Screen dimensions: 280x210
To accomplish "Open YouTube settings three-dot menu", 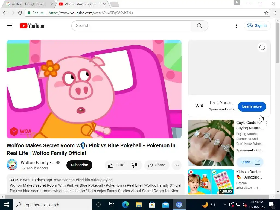I will point(236,26).
